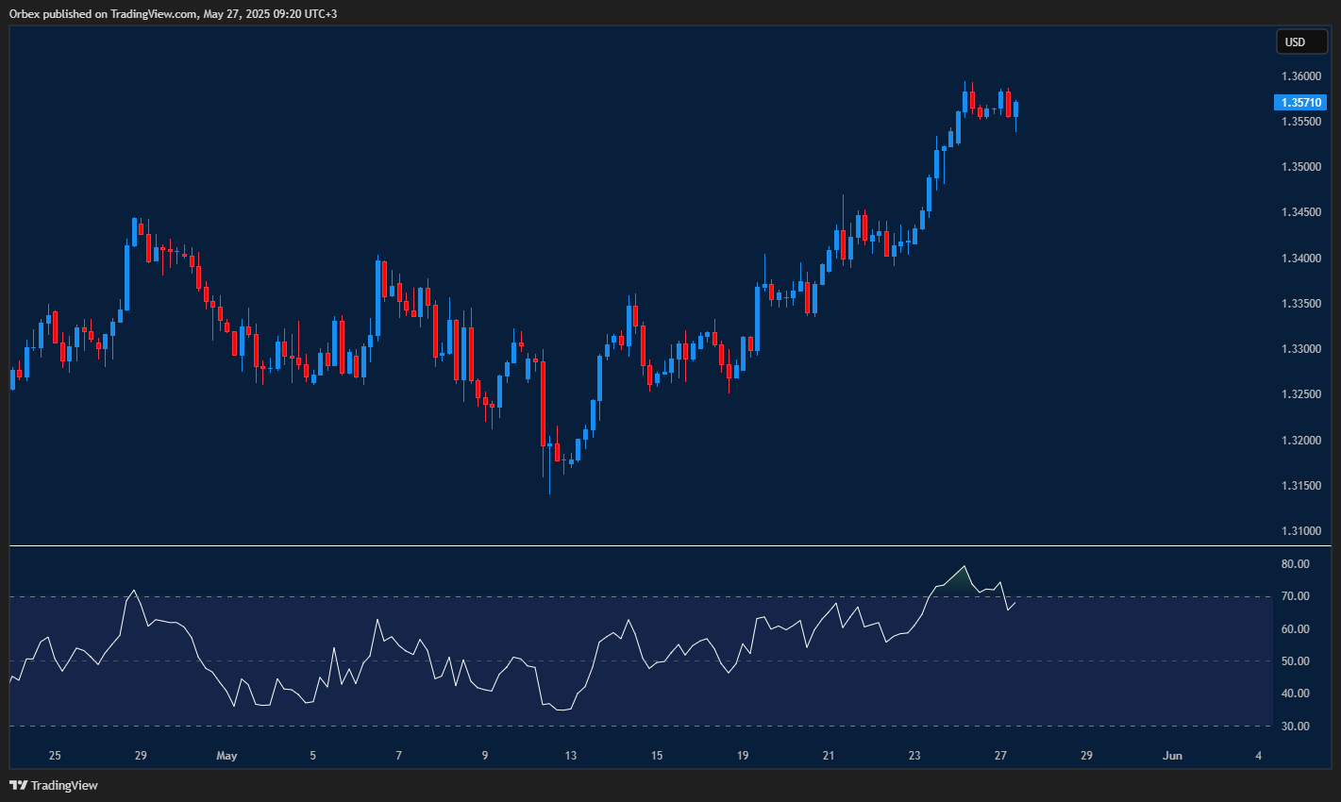Image resolution: width=1341 pixels, height=802 pixels.
Task: Click the Jun label on the timeline
Action: 1172,756
